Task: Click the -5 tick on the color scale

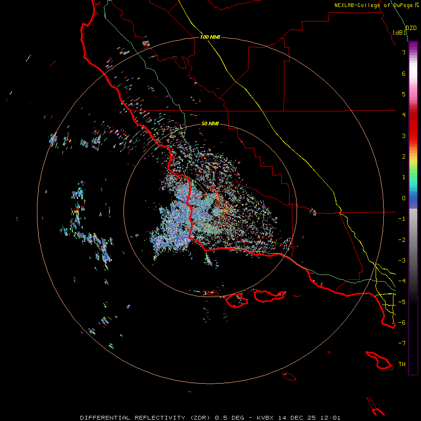Action: [x=402, y=302]
